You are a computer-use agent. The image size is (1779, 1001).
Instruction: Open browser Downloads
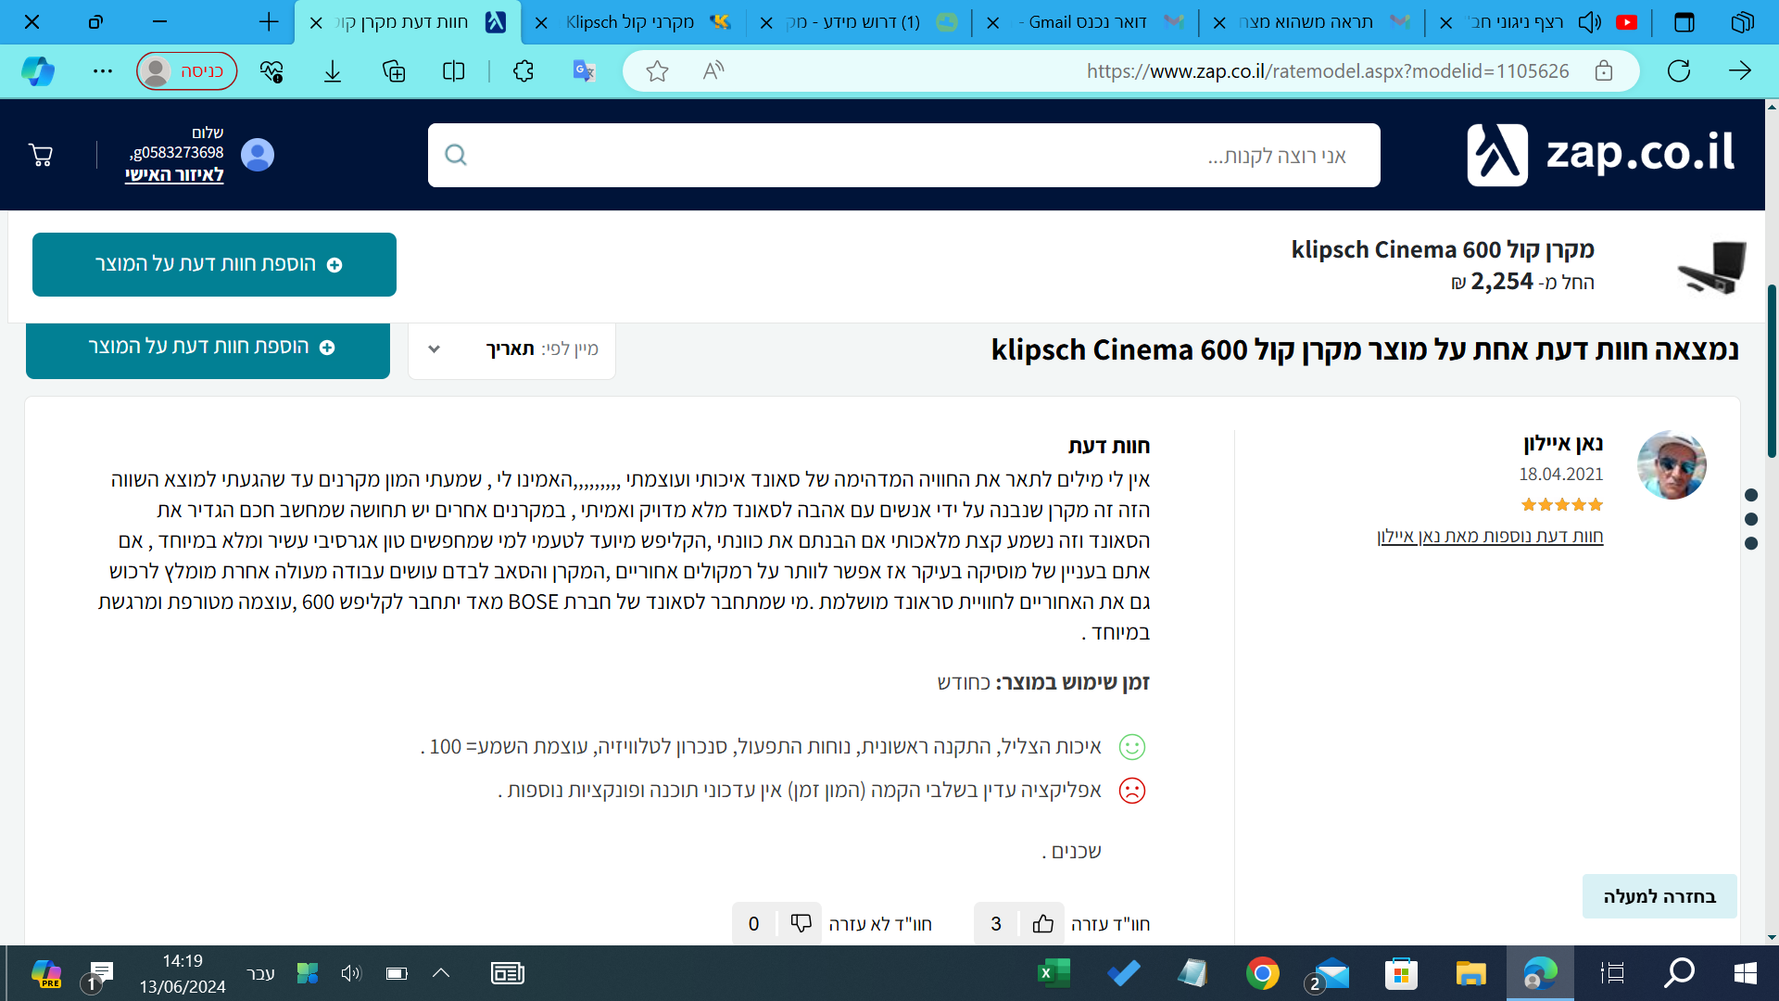pos(333,70)
